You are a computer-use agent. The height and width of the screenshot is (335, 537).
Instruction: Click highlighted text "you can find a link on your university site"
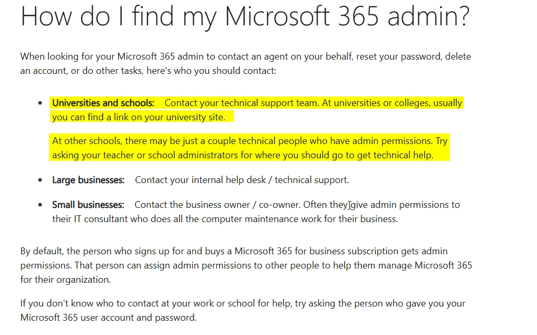click(139, 117)
